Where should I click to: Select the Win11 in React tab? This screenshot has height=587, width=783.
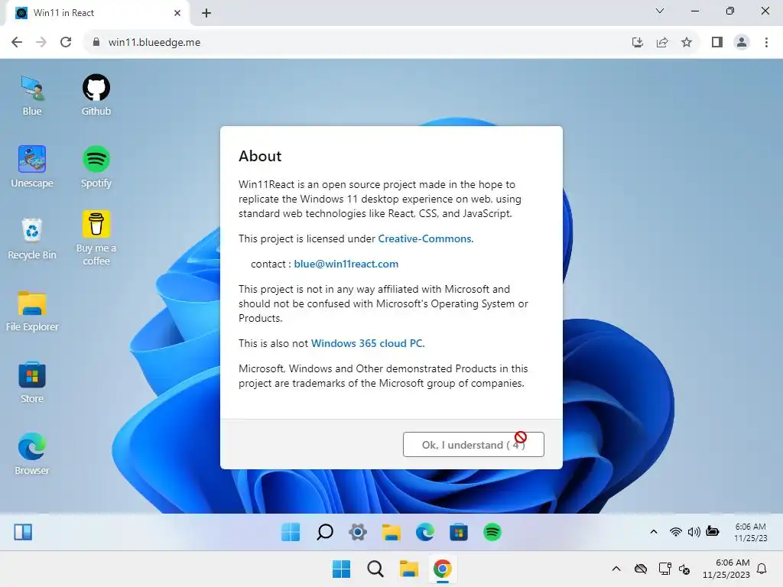coord(97,13)
